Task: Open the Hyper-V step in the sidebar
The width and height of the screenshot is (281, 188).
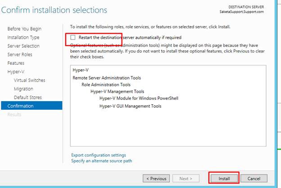Action: [16, 72]
